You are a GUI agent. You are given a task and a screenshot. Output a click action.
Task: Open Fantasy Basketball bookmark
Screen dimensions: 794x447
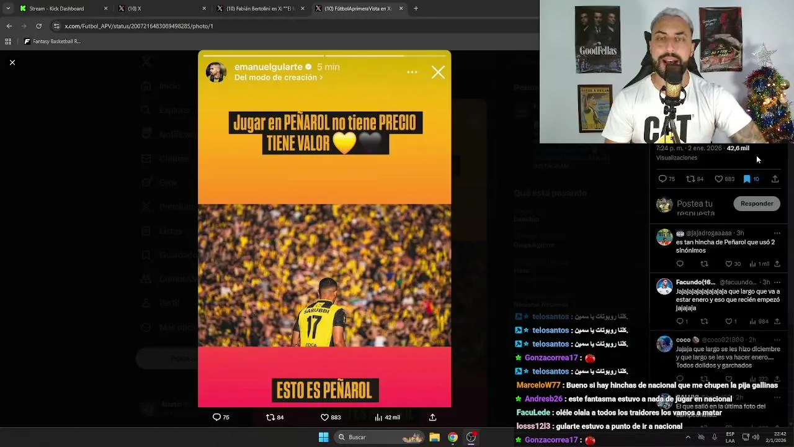(52, 42)
